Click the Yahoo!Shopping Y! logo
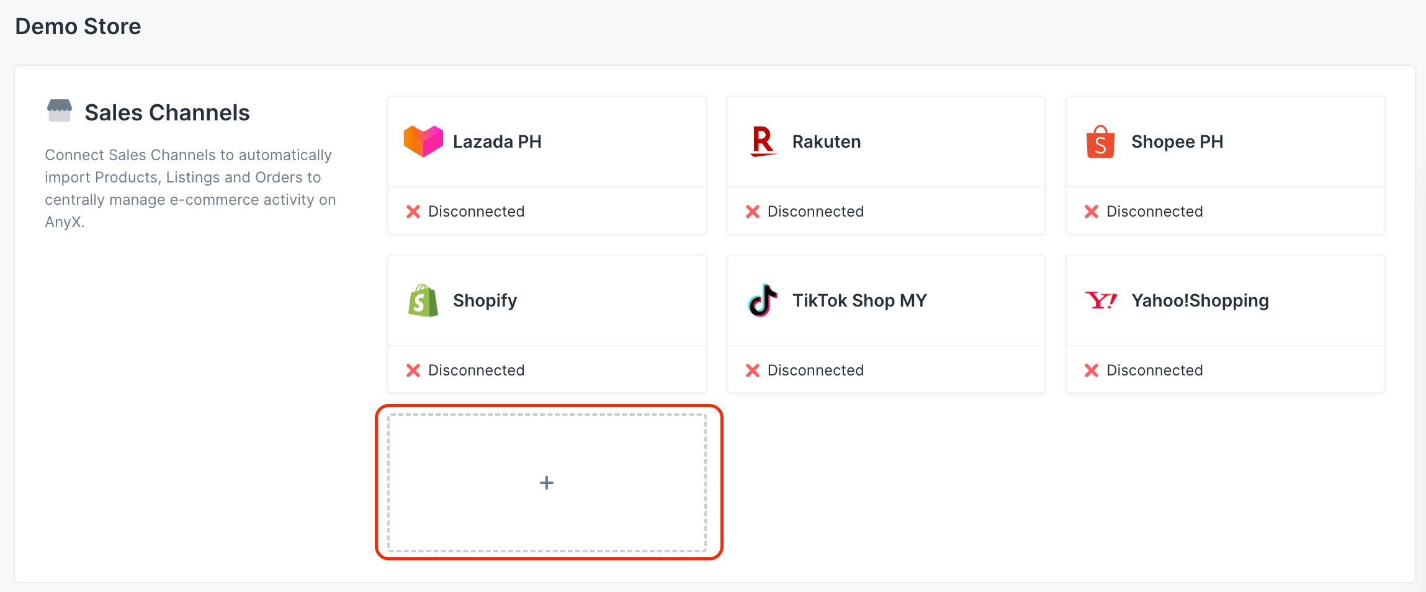This screenshot has width=1426, height=592. pyautogui.click(x=1101, y=300)
